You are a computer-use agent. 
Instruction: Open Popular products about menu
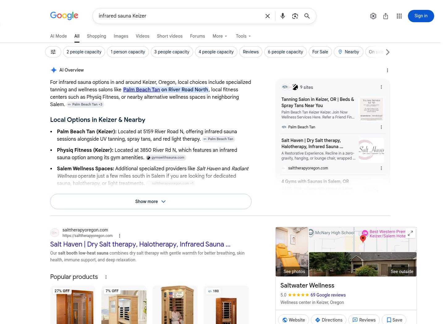pyautogui.click(x=106, y=277)
